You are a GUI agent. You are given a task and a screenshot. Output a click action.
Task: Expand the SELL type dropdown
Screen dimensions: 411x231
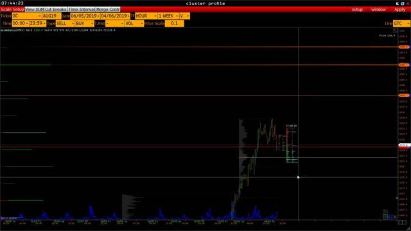pyautogui.click(x=65, y=24)
